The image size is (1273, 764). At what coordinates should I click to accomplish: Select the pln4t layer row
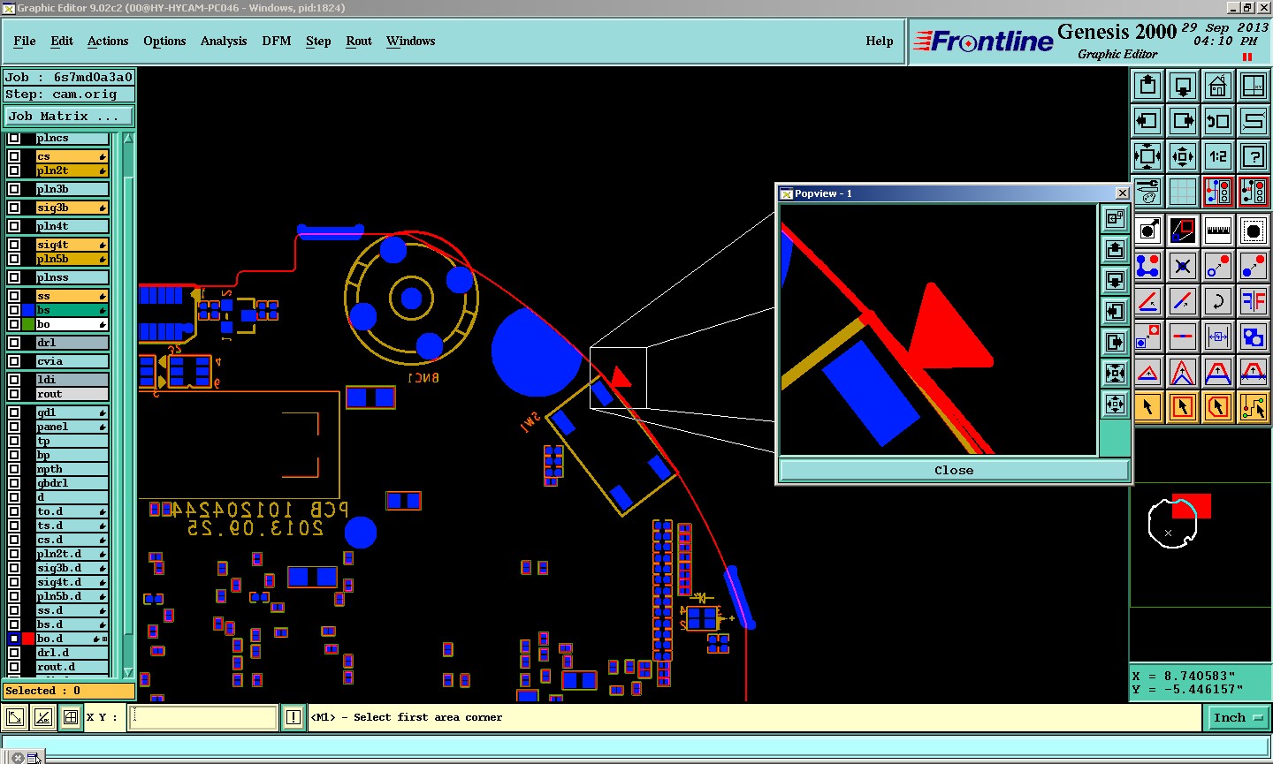72,226
